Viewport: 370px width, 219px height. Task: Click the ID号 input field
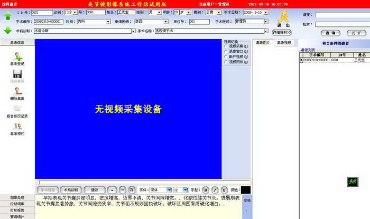[x=42, y=13]
